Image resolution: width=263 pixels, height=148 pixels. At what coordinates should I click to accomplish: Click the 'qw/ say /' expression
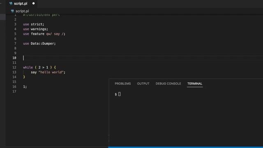(x=55, y=34)
